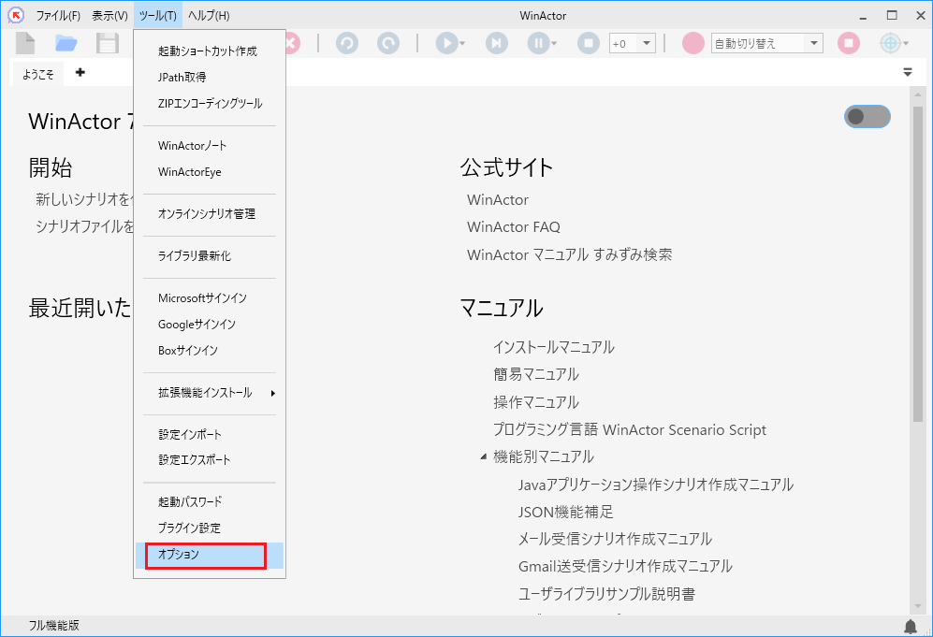Undo the last action in the toolbar

click(x=347, y=43)
